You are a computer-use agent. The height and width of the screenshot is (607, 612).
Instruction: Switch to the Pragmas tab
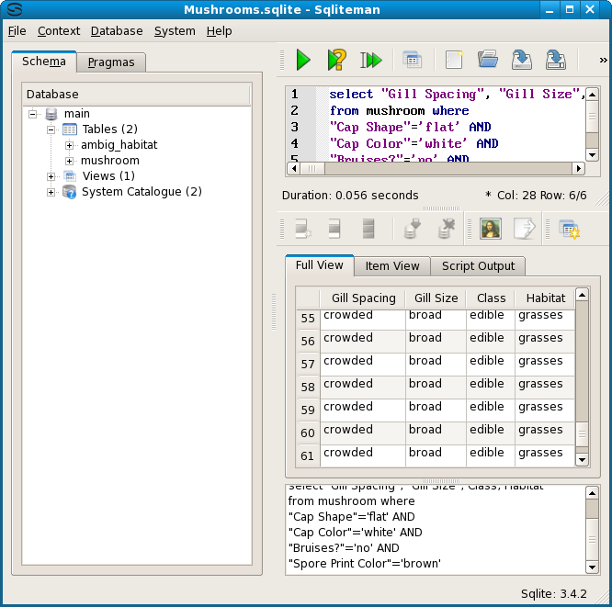(111, 62)
